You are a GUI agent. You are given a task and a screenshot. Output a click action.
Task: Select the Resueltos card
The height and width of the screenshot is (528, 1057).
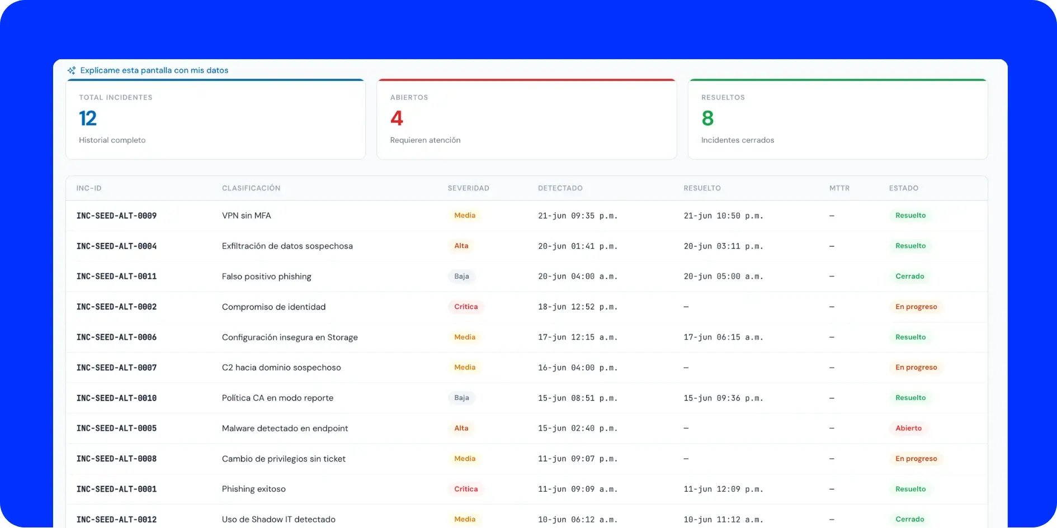click(838, 119)
